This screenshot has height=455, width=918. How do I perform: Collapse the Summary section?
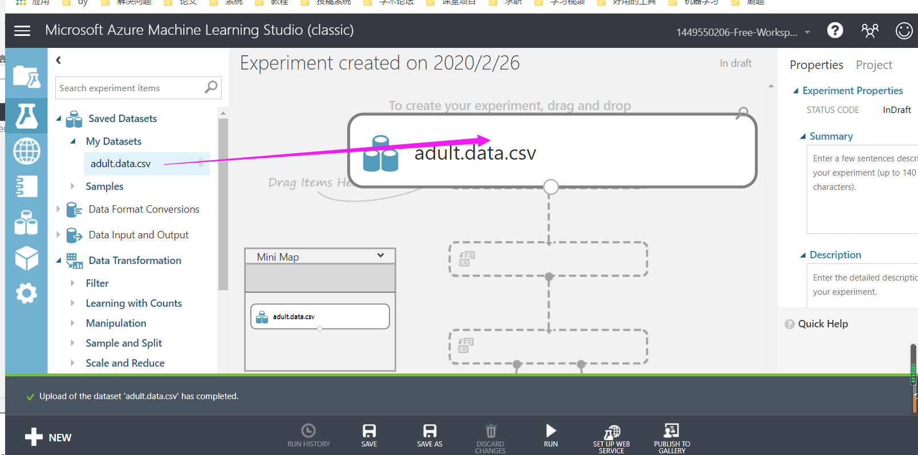[803, 136]
